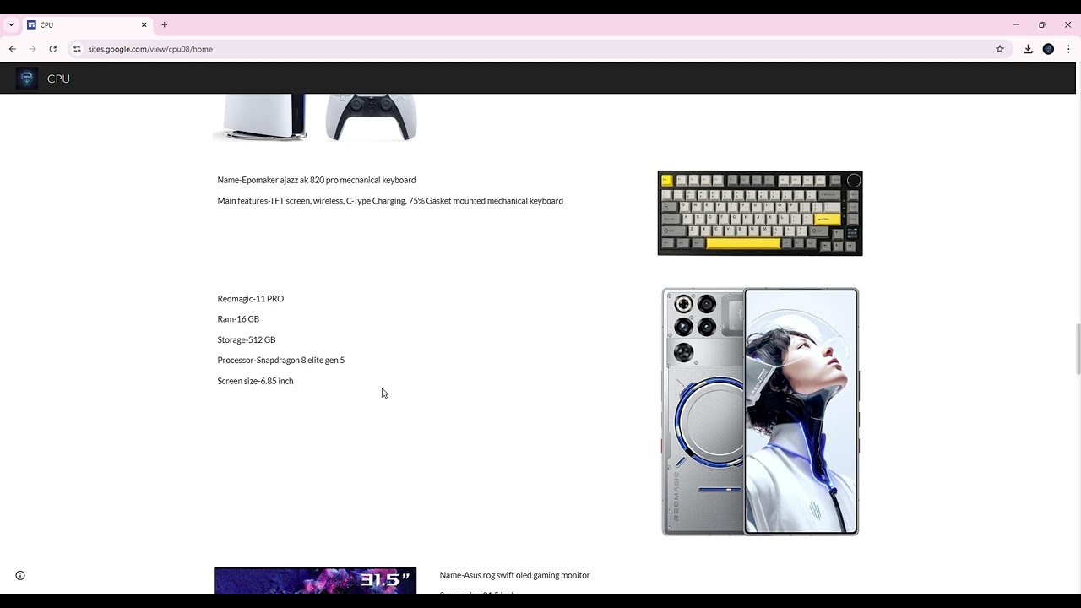This screenshot has width=1081, height=608.
Task: Open the browser downloads icon
Action: click(1028, 49)
